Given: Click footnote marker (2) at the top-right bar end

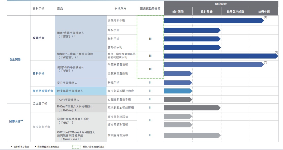Looking at the screenshot, I should point(276,52).
